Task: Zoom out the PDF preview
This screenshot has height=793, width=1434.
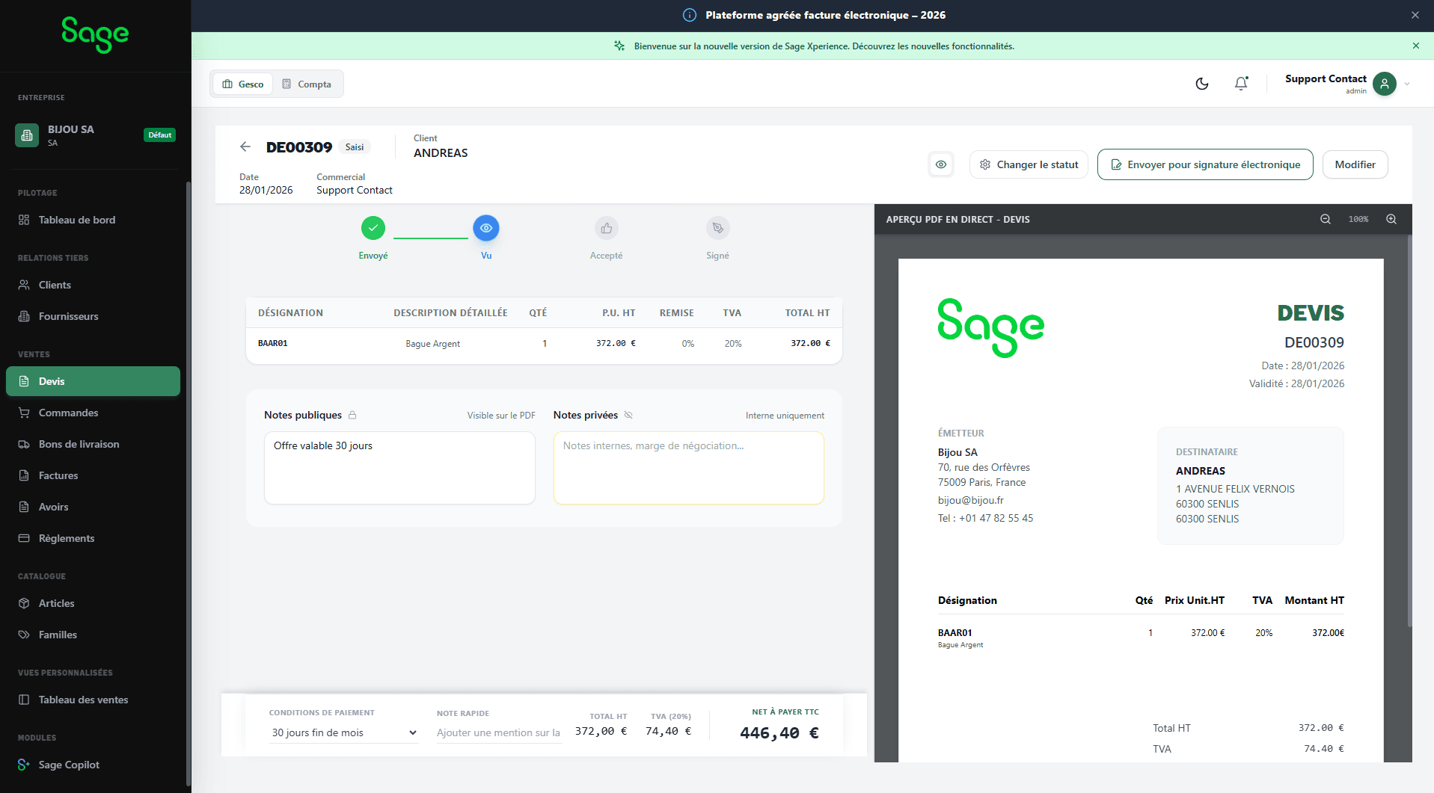Action: click(1326, 219)
